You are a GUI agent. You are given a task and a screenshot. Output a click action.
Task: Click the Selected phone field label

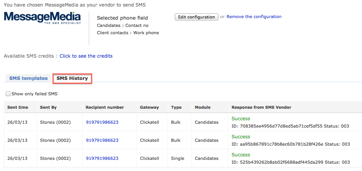(x=122, y=18)
